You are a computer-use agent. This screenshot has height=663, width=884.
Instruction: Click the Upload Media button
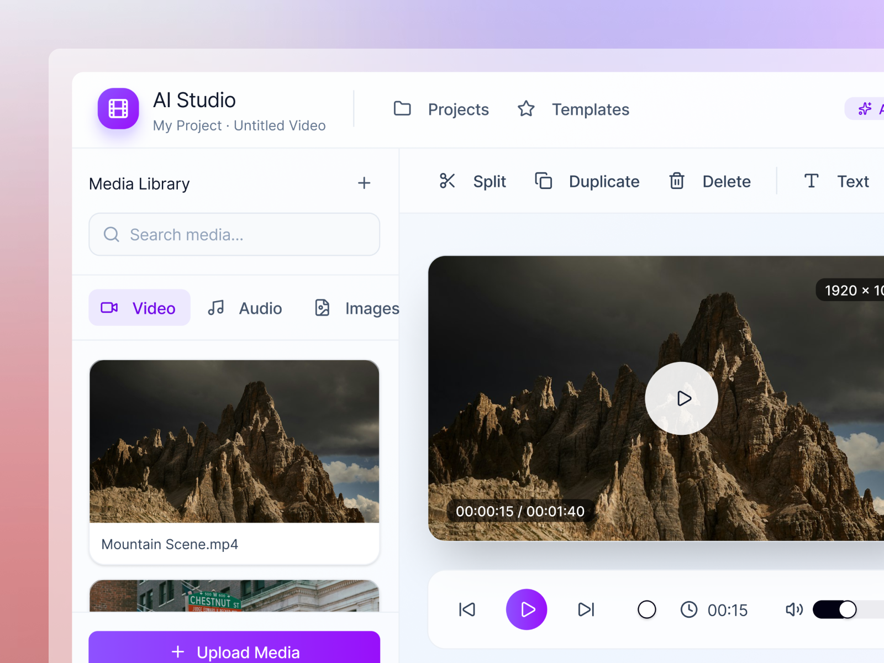(x=234, y=652)
